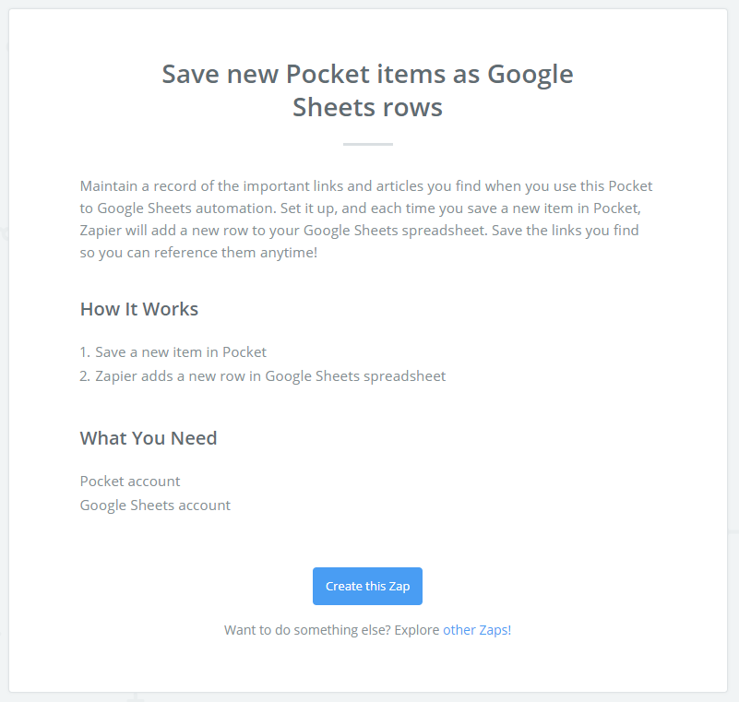Click the 'Sheets rows' title line
739x702 pixels.
point(367,107)
